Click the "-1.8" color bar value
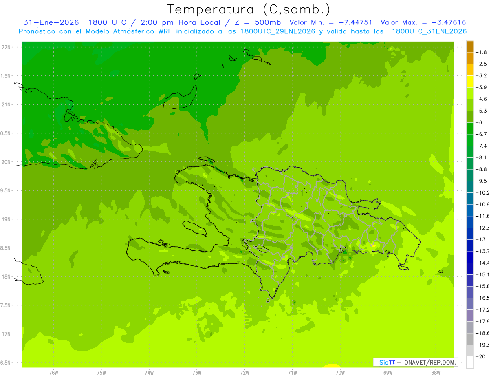 pyautogui.click(x=482, y=52)
